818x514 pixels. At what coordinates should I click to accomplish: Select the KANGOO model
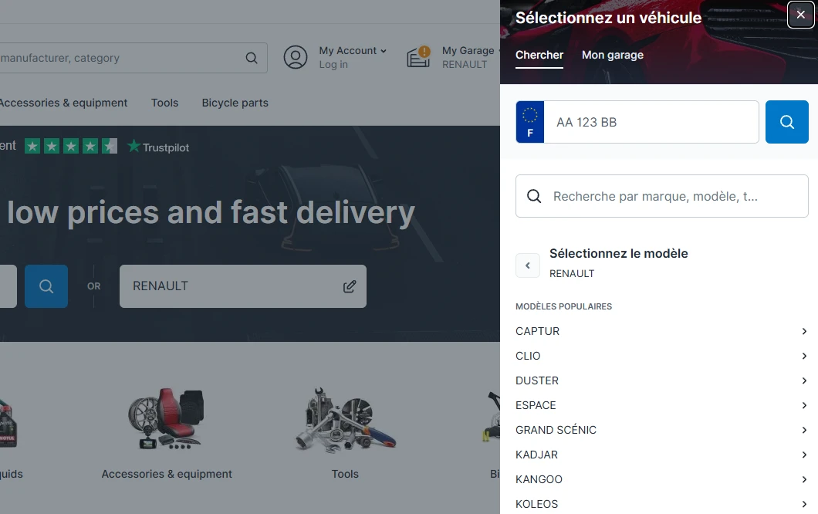(661, 479)
